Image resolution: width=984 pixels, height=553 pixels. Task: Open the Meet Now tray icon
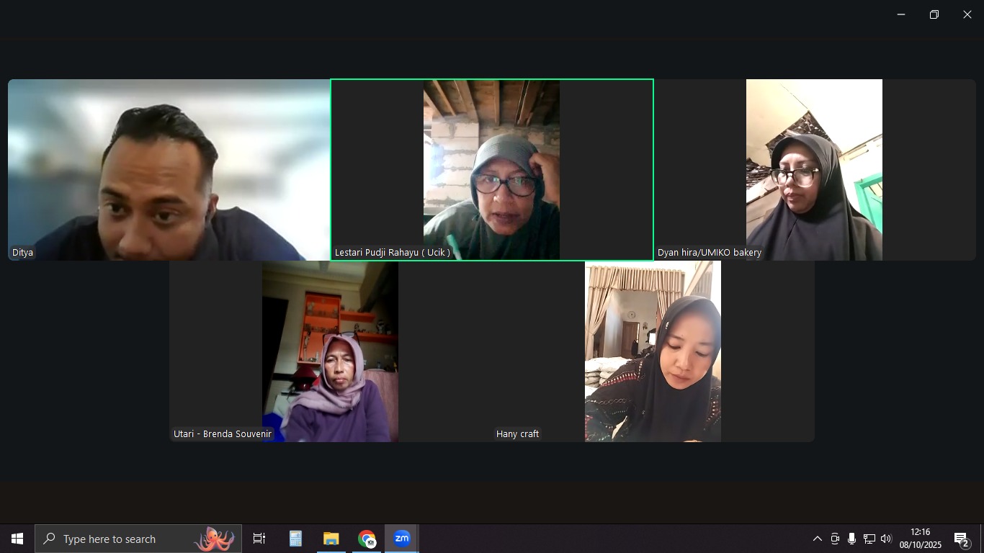click(x=835, y=539)
